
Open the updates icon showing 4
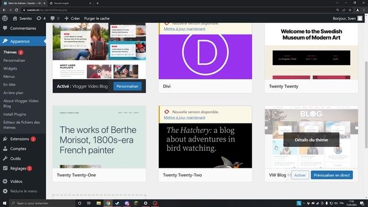[39, 18]
